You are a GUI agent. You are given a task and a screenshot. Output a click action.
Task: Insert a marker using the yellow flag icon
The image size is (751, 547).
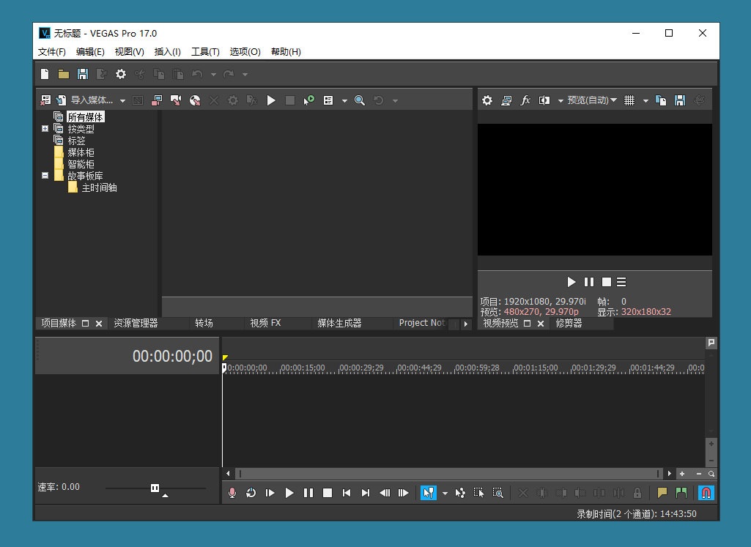pos(662,493)
